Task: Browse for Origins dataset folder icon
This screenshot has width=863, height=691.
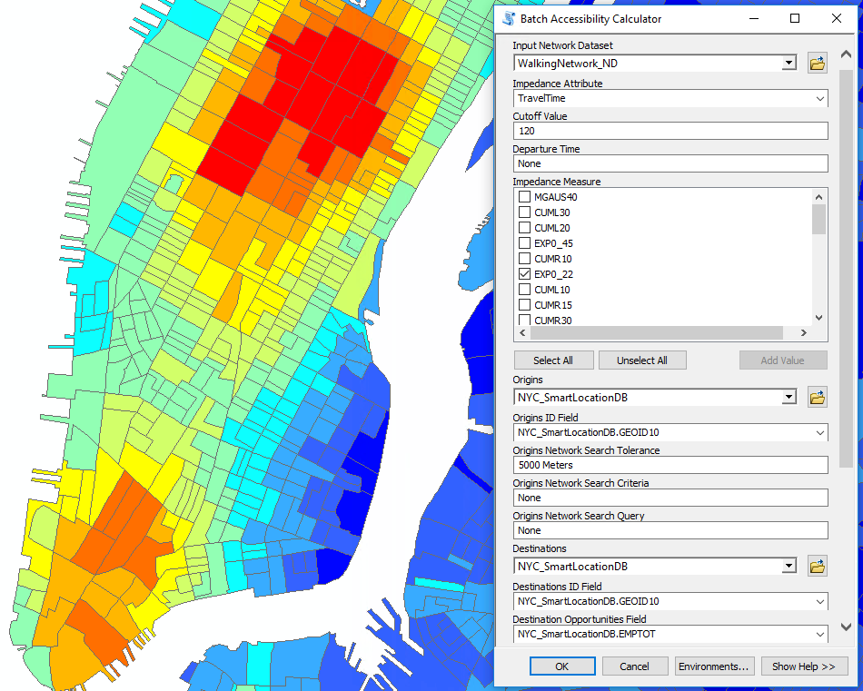Action: (818, 397)
